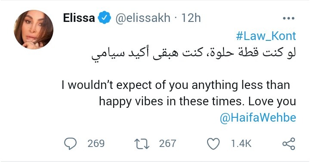
Task: Click the 269 replies count
Action: [x=96, y=144]
